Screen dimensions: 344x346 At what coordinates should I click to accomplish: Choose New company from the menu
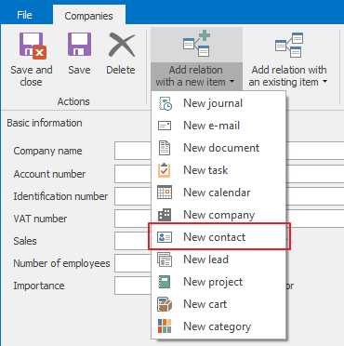pyautogui.click(x=218, y=215)
